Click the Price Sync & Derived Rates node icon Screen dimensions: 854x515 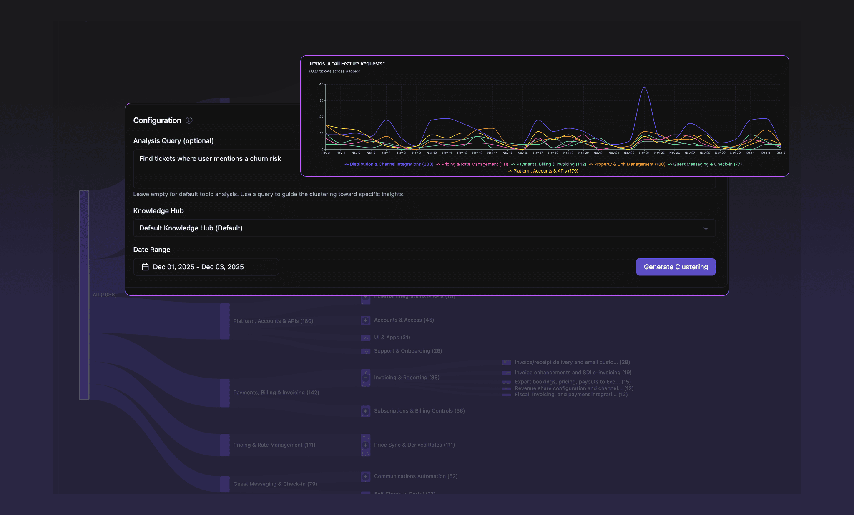tap(366, 445)
